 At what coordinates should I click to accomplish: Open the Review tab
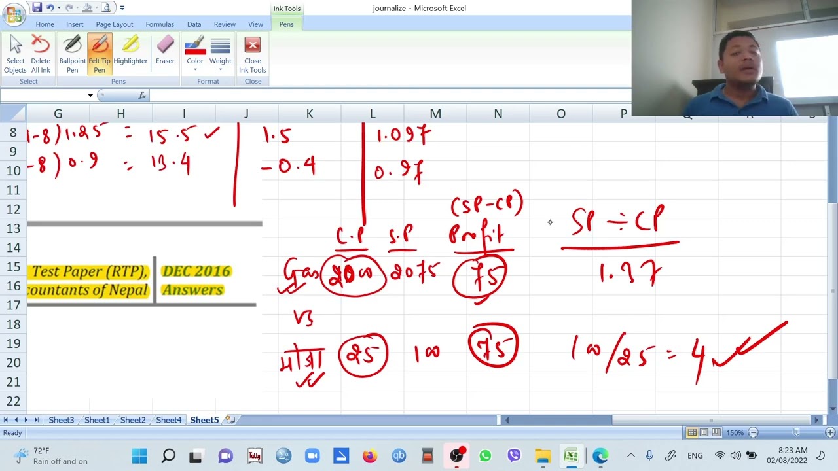point(225,24)
